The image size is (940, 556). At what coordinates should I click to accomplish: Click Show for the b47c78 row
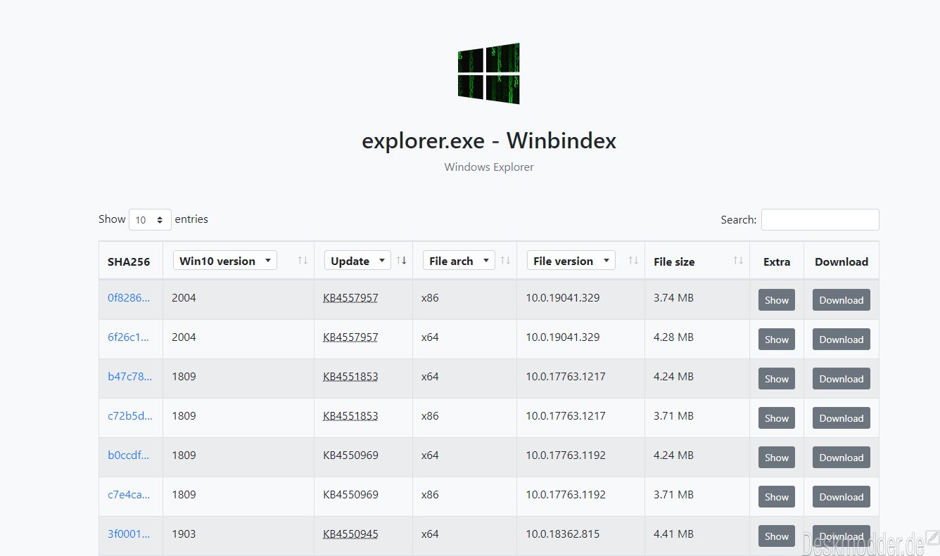pos(777,378)
